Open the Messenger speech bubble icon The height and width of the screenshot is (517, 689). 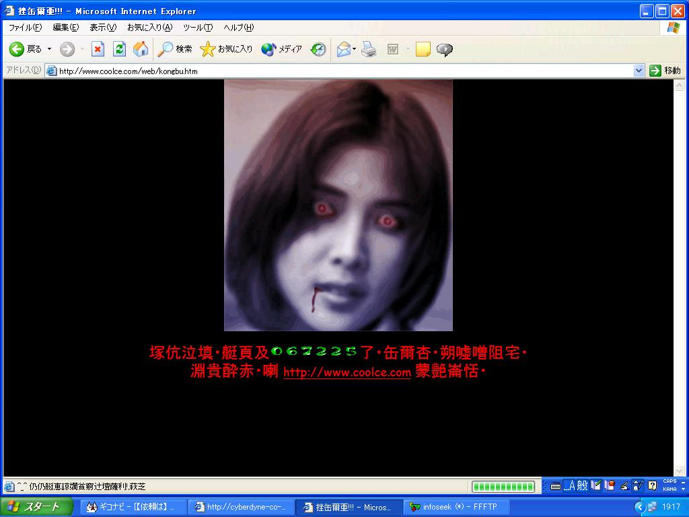pyautogui.click(x=445, y=49)
